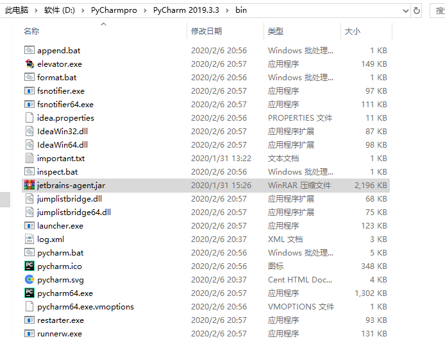Navigate to the PyCharmpro breadcrumb folder
The height and width of the screenshot is (339, 445).
113,10
